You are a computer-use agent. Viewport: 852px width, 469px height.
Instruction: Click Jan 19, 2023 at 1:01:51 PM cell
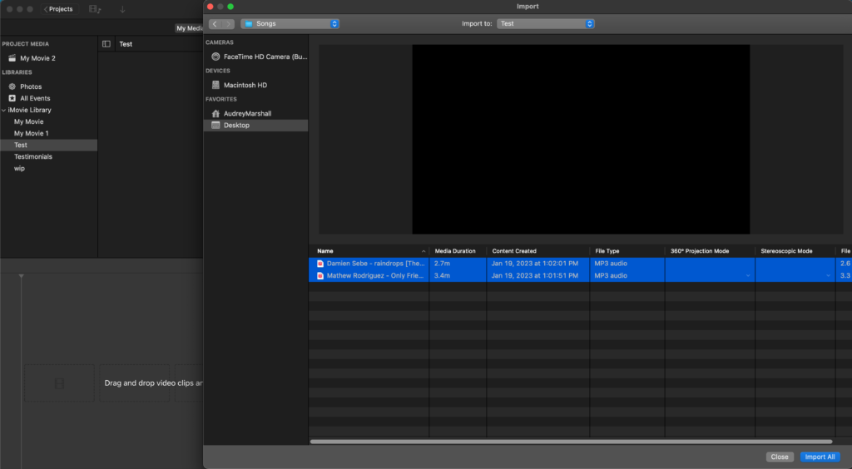point(535,276)
